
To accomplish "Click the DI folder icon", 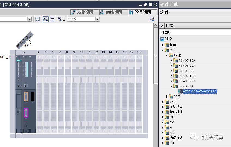I will coord(167,117).
